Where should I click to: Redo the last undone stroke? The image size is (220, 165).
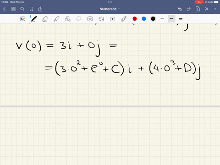(189, 9)
